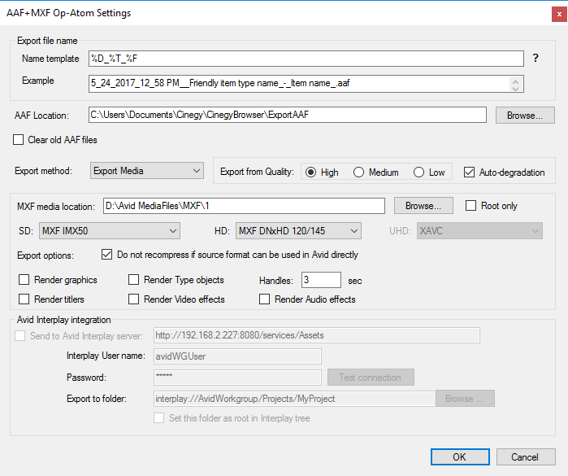Open the Export method dropdown
The height and width of the screenshot is (476, 568).
point(147,171)
